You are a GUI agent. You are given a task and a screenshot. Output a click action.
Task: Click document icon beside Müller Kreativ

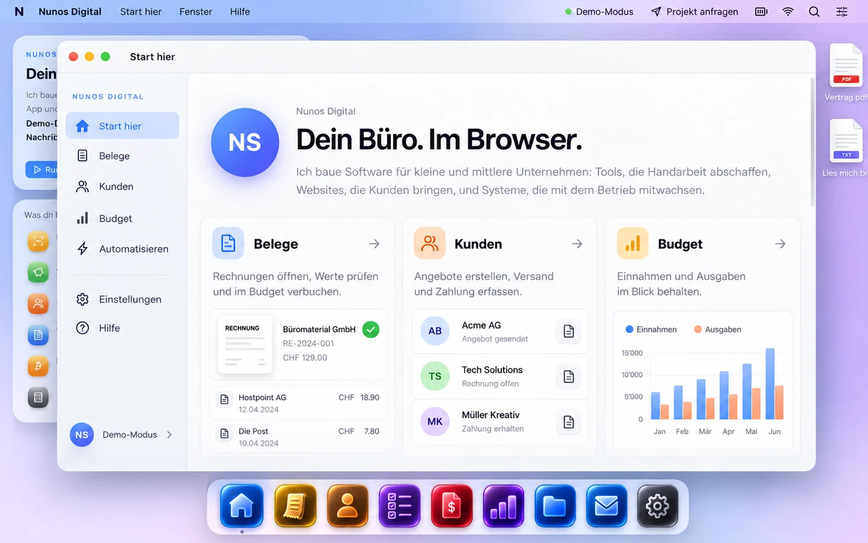[568, 422]
